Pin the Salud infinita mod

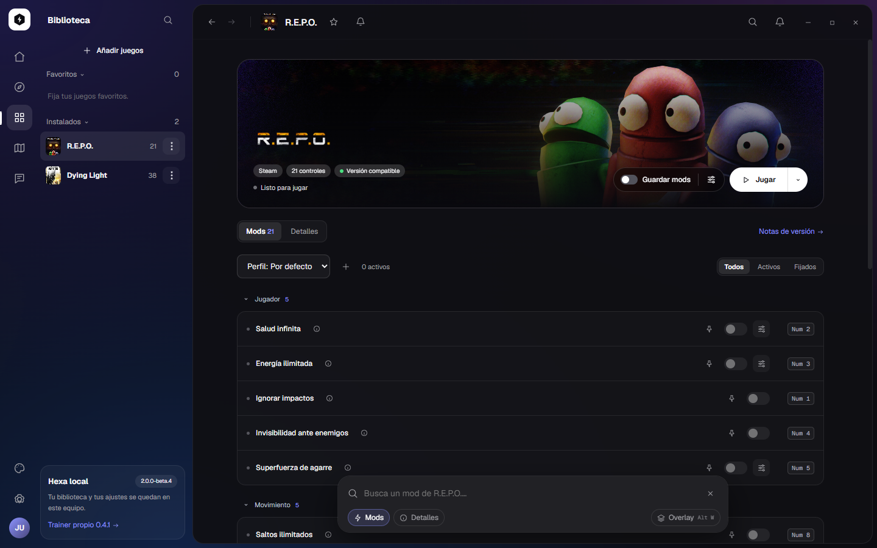pos(709,329)
